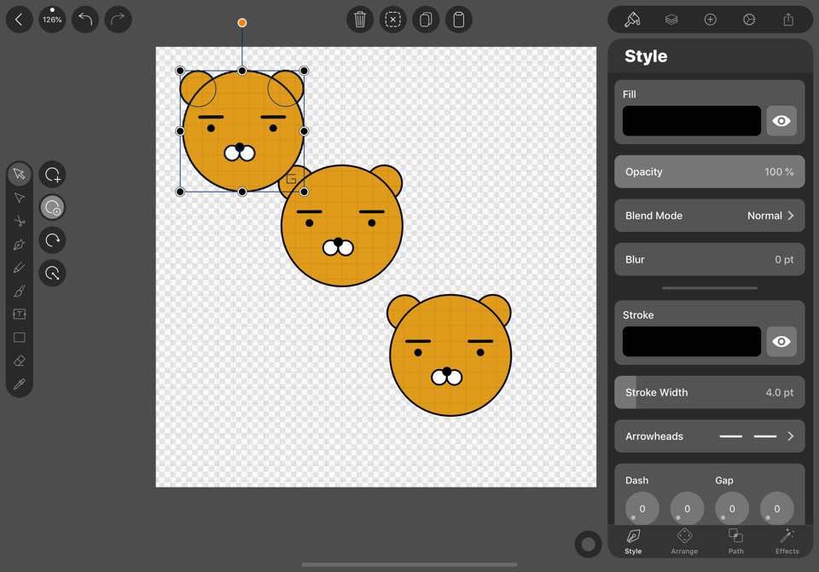Toggle the rotate selection mode button
Screen dimensions: 819x572
coord(52,240)
